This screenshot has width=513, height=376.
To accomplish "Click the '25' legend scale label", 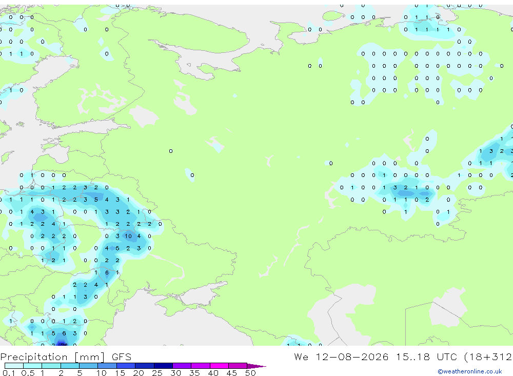I will (x=157, y=373).
